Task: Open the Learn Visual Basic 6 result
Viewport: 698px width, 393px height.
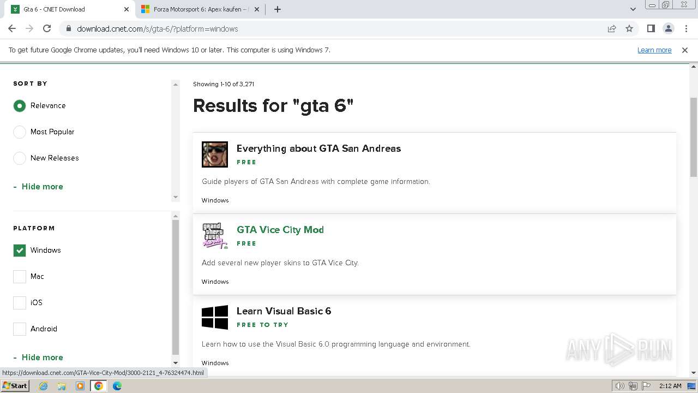Action: 284,311
